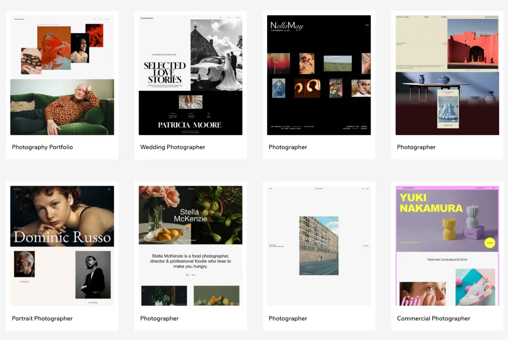
Task: Click Photographer title under apartment building template
Action: (x=288, y=318)
